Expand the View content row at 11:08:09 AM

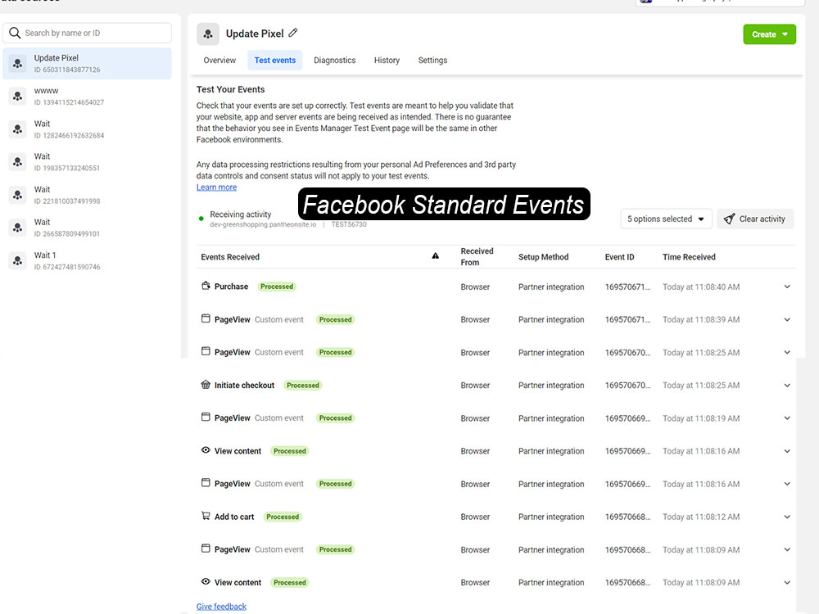point(787,583)
